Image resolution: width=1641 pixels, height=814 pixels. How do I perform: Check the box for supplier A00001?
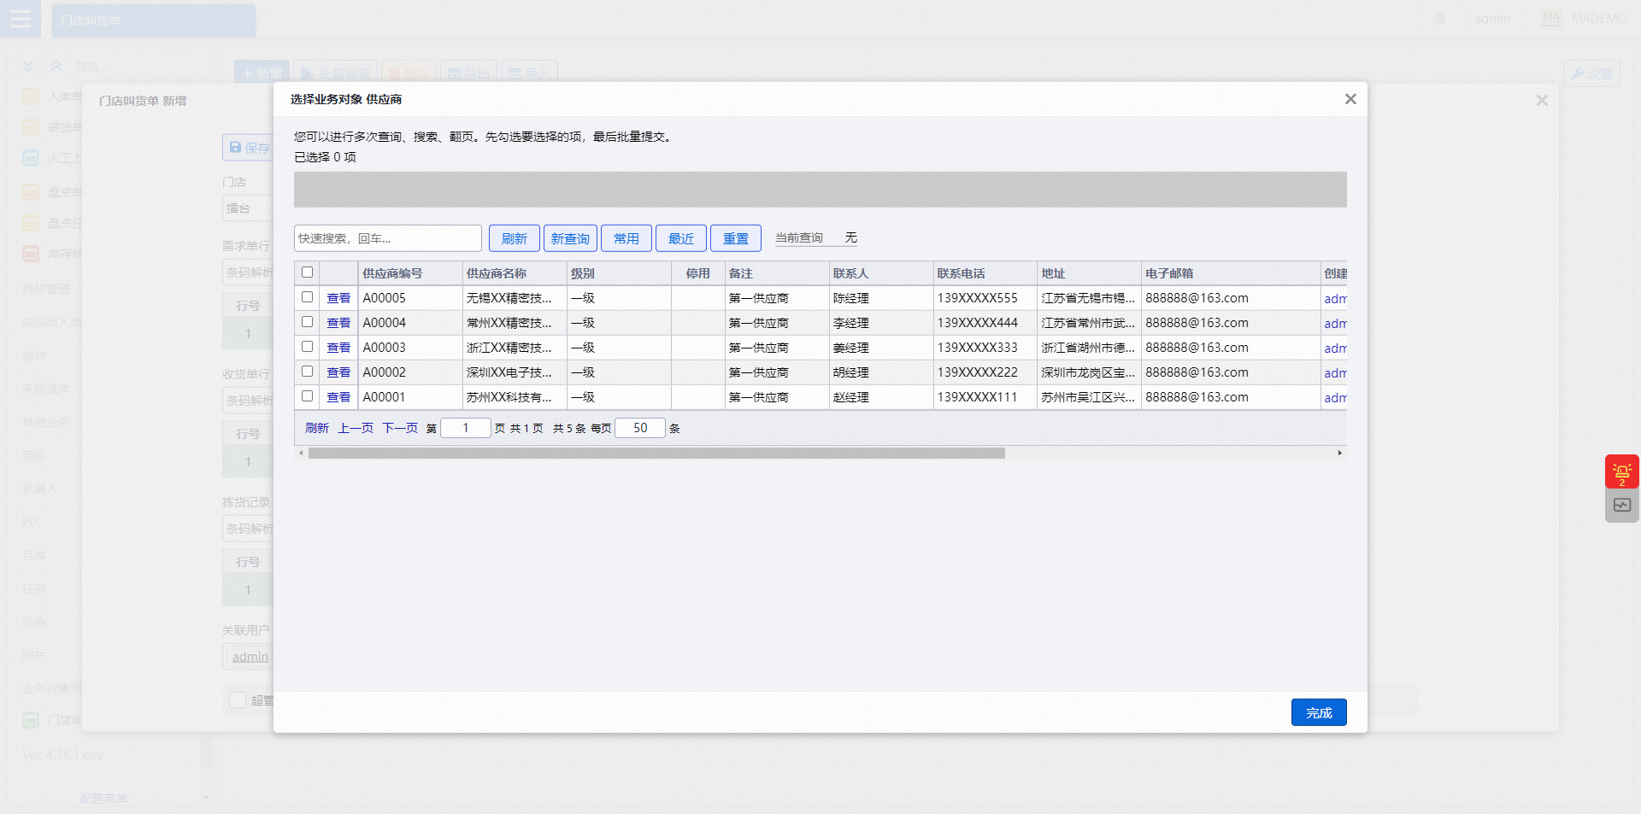tap(307, 396)
